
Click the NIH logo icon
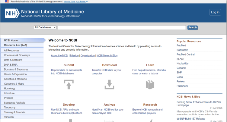[12, 13]
